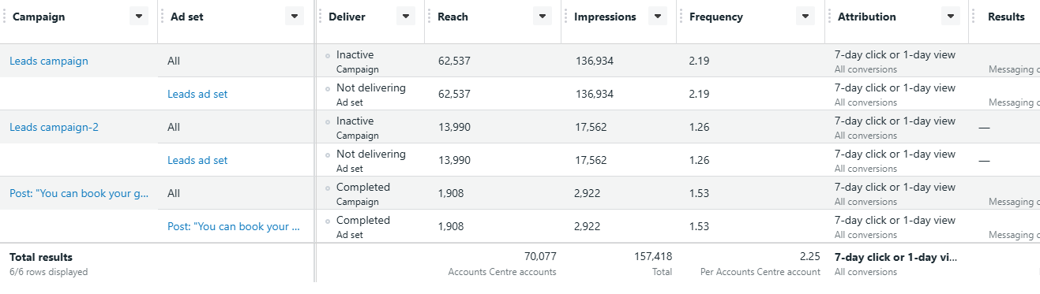Screen dimensions: 1040x294
Task: Open the Campaign column dropdown arrow
Action: click(139, 17)
